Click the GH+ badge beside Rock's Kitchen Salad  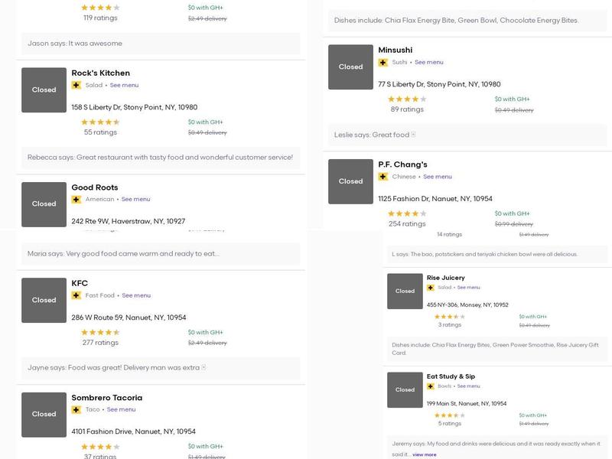[76, 85]
